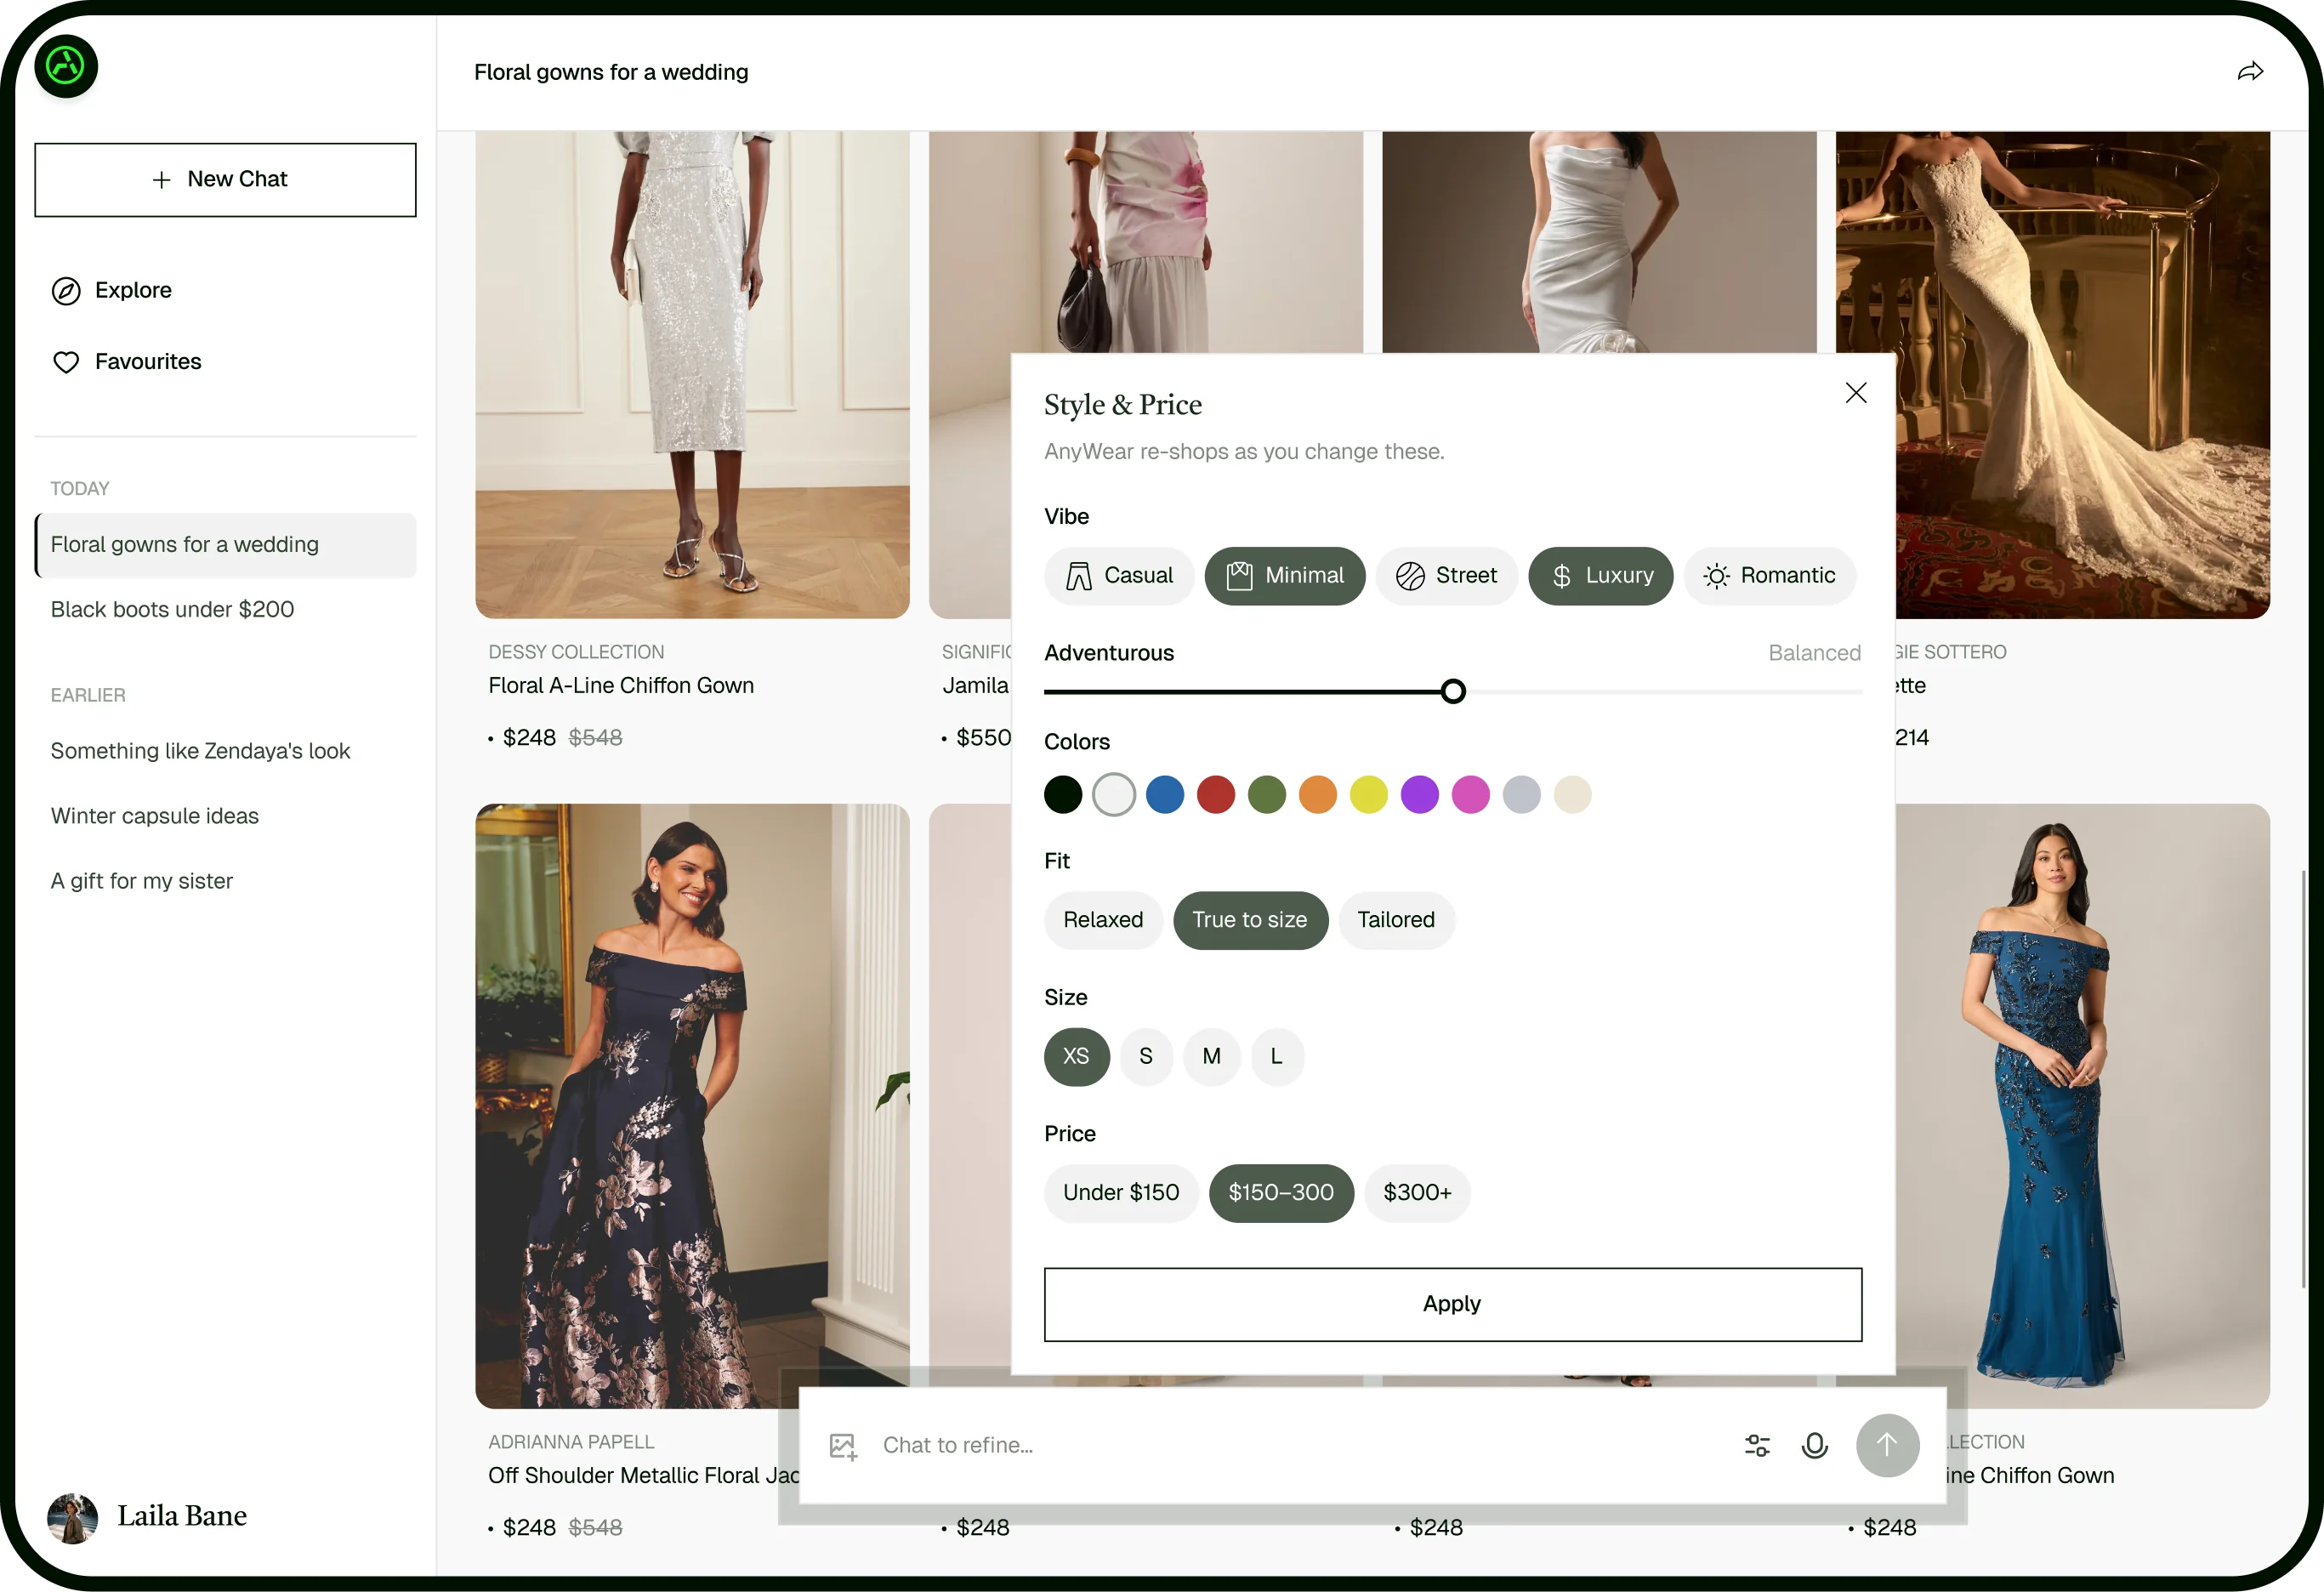This screenshot has width=2324, height=1592.
Task: Open Black boots under $200 chat
Action: [225, 610]
